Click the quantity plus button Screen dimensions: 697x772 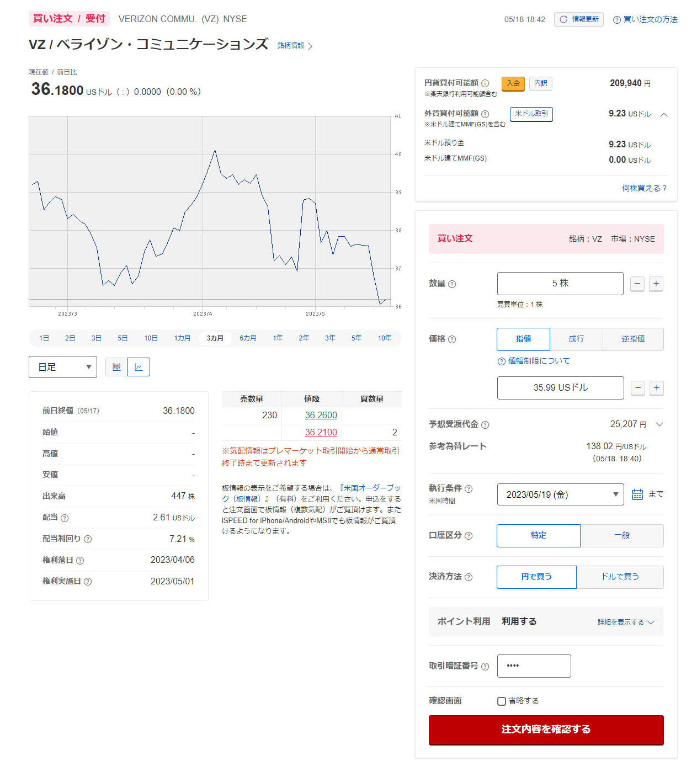(656, 284)
